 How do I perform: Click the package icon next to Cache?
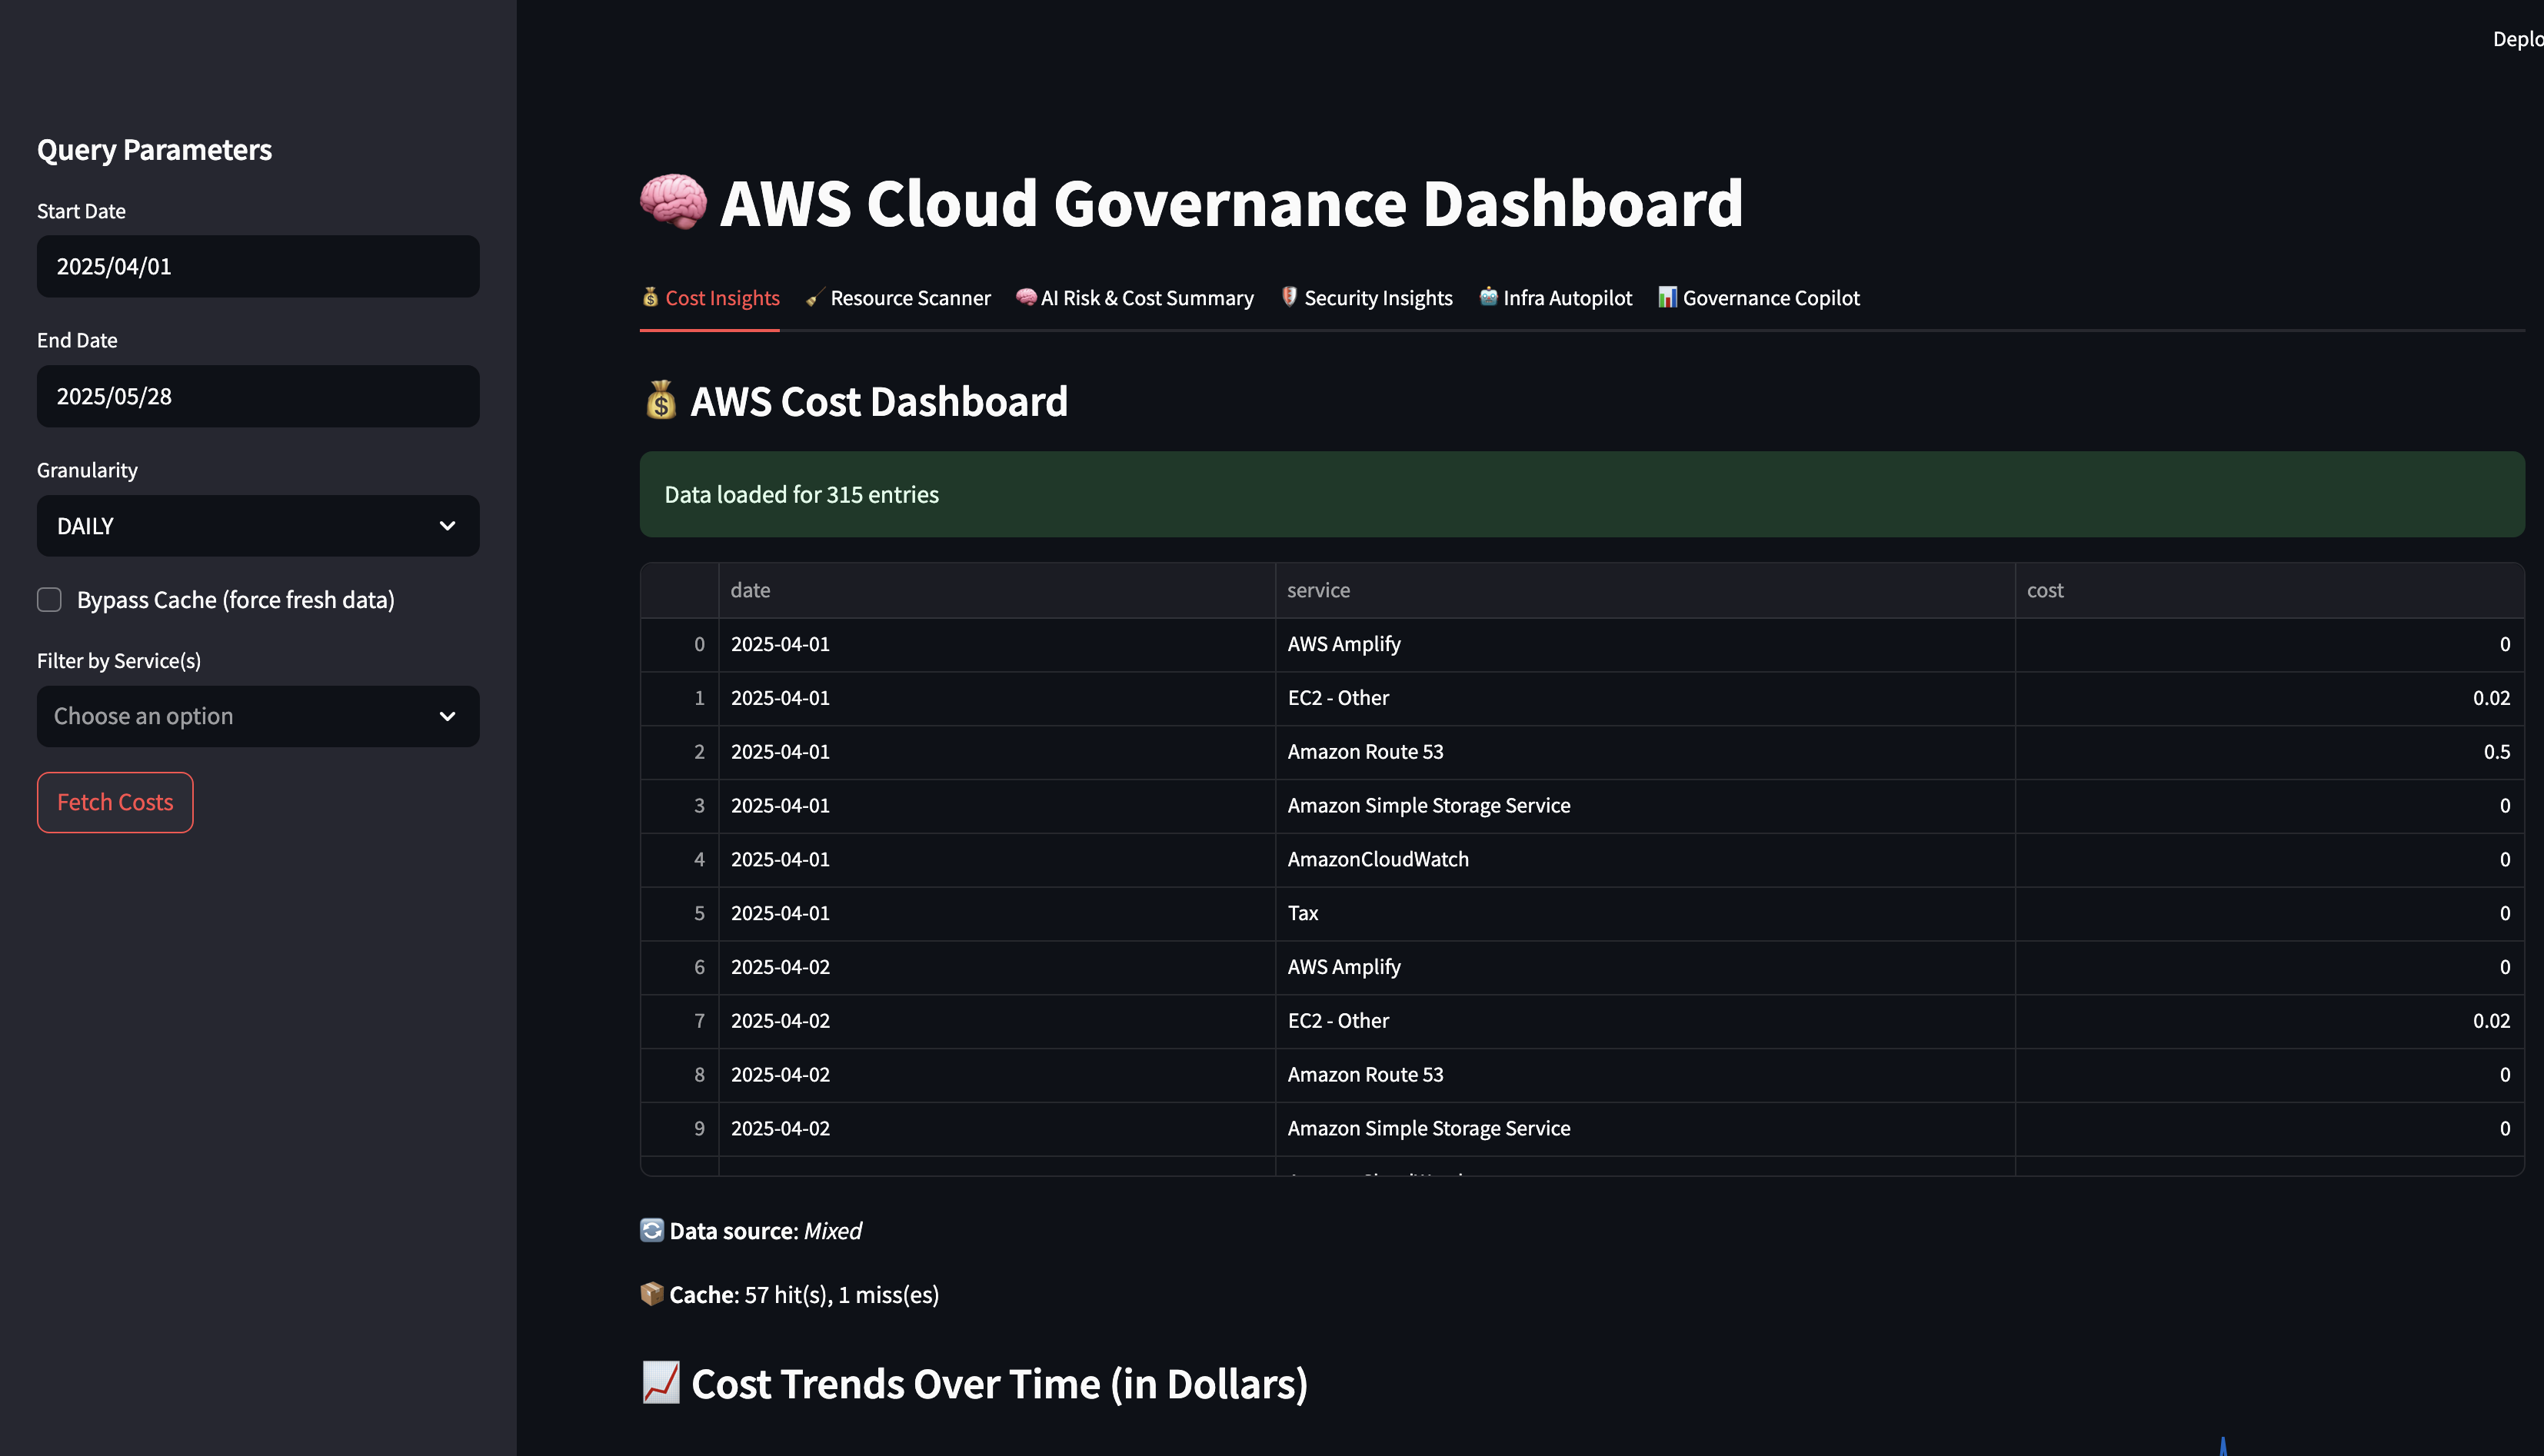coord(652,1294)
